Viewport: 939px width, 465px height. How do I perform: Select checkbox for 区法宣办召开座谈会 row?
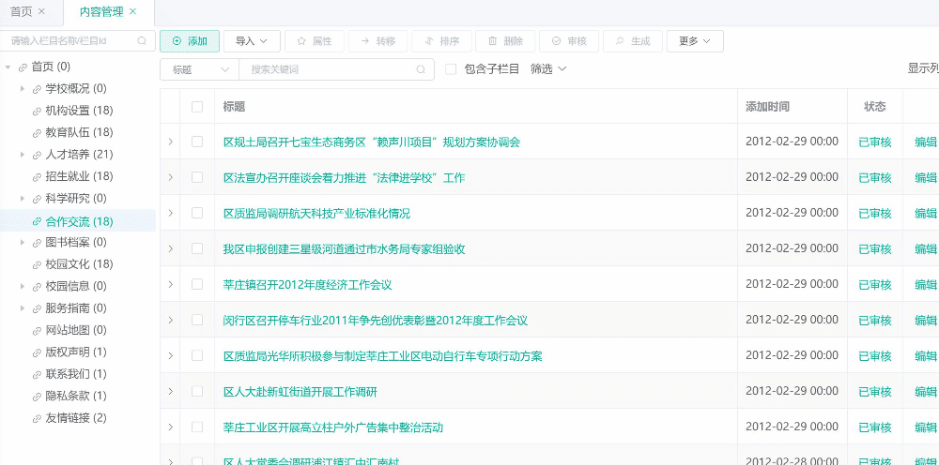point(197,178)
